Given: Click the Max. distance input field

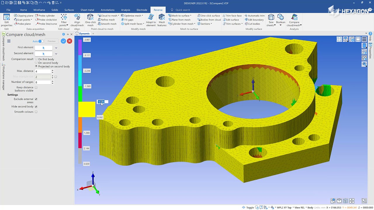Looking at the screenshot, I should pyautogui.click(x=43, y=71).
